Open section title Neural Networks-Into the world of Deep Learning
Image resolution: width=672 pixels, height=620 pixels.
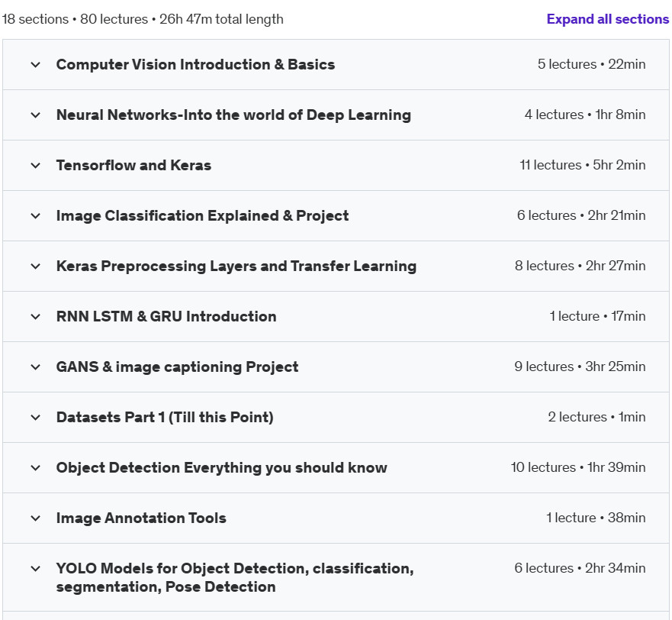(x=233, y=115)
